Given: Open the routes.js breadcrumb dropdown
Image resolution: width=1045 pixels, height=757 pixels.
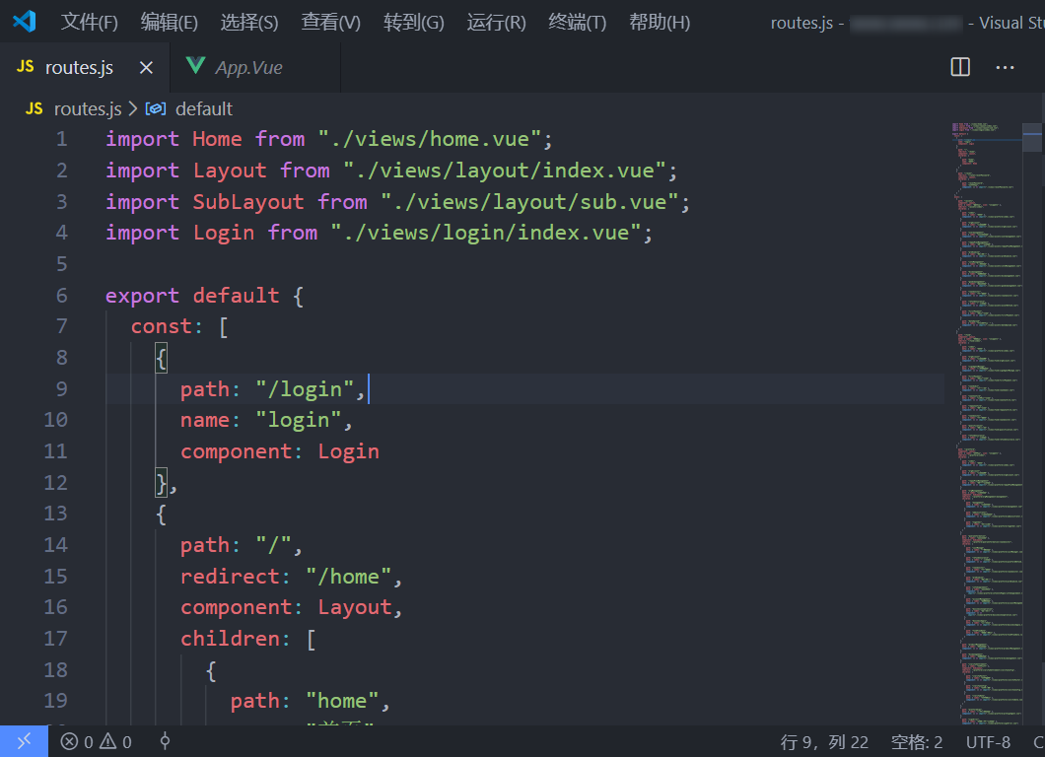Looking at the screenshot, I should 87,108.
